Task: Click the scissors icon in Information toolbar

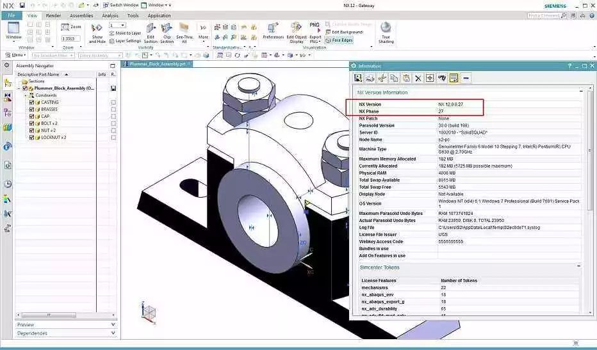Action: click(382, 78)
